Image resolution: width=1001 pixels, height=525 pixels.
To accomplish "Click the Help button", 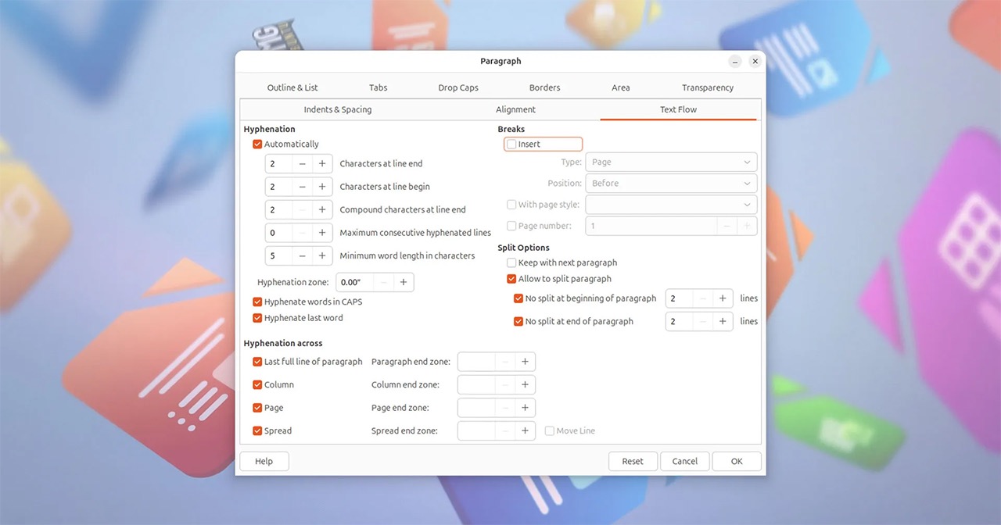I will coord(264,462).
